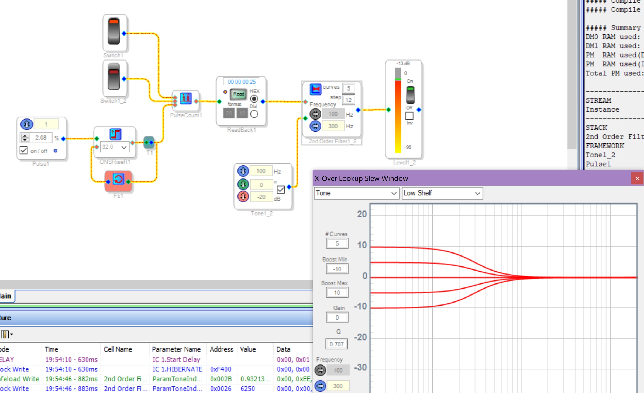Click the gray frequency knob next to 100 Hz in the filter block
Screen dimensions: 644x393
coord(315,114)
